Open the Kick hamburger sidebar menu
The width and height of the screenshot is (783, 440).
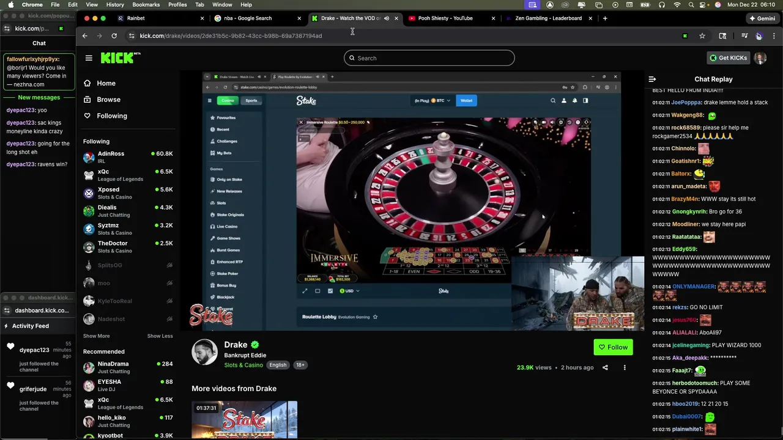[x=89, y=58]
